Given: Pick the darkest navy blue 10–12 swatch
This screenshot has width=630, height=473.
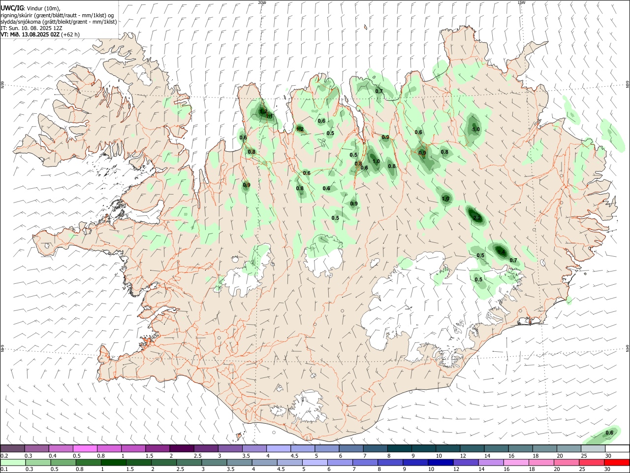Looking at the screenshot, I should tap(440, 462).
